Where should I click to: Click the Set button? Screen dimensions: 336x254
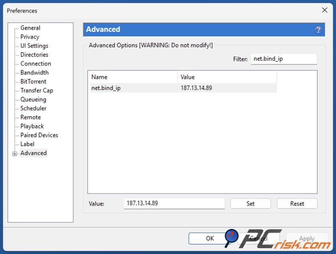click(250, 204)
